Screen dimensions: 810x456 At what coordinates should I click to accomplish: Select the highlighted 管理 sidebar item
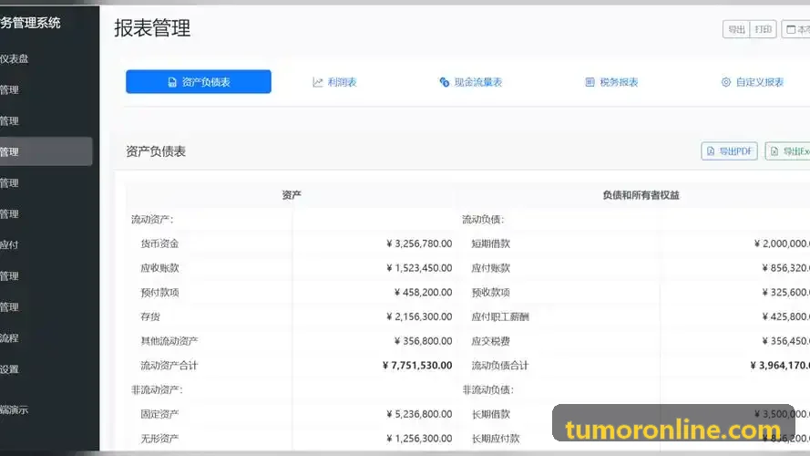(46, 151)
